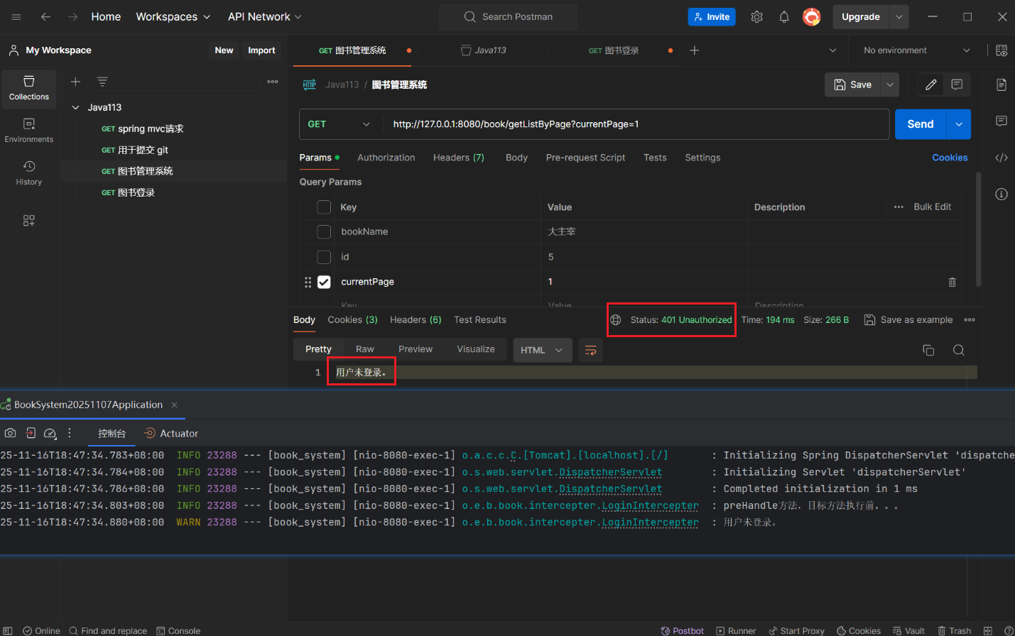
Task: Change the HTML response format dropdown
Action: 542,350
